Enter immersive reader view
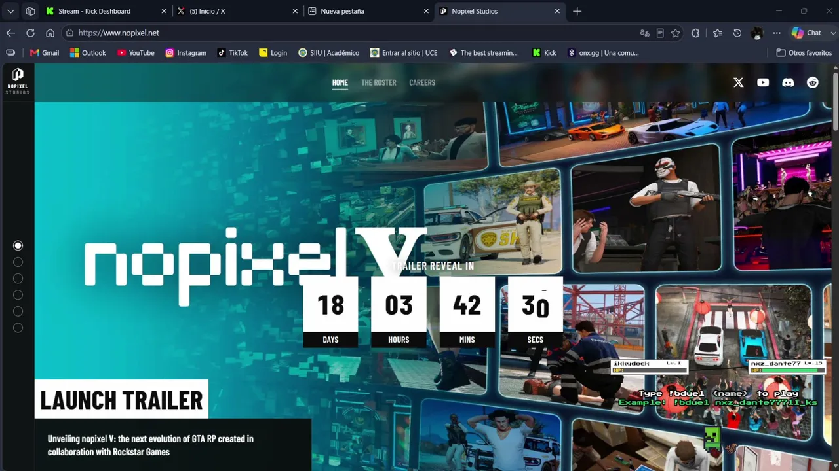Screen dimensions: 839x471 tap(660, 33)
